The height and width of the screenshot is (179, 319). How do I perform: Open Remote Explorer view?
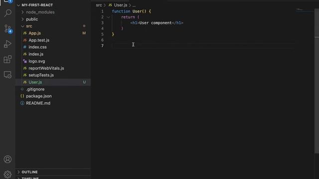click(7, 75)
